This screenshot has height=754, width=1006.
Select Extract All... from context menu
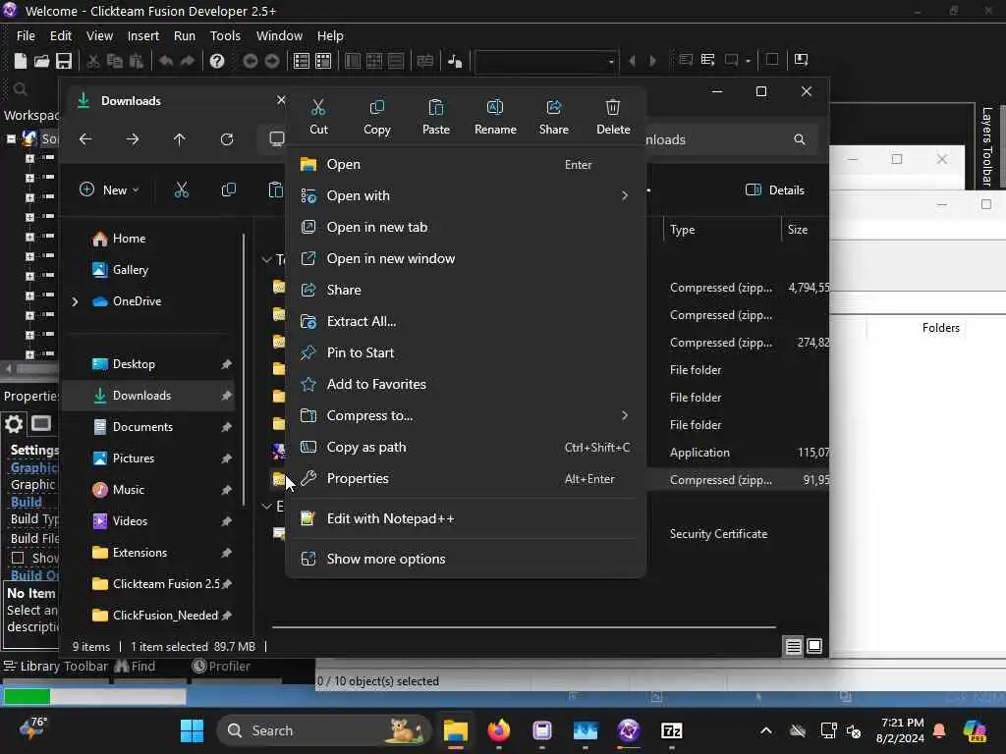tap(466, 321)
